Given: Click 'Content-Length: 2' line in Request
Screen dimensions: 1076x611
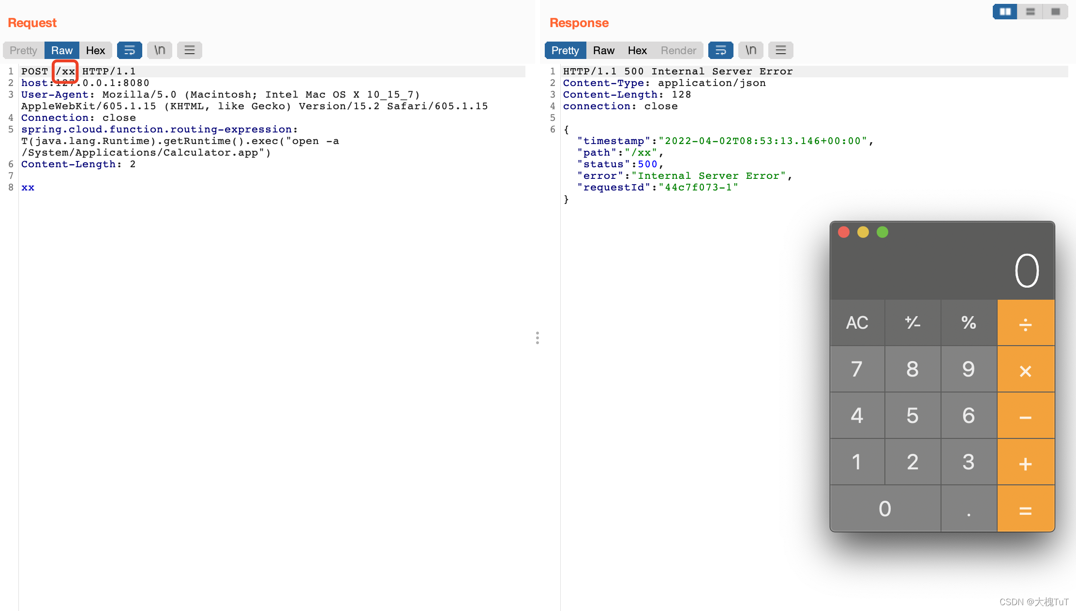Looking at the screenshot, I should coord(78,164).
